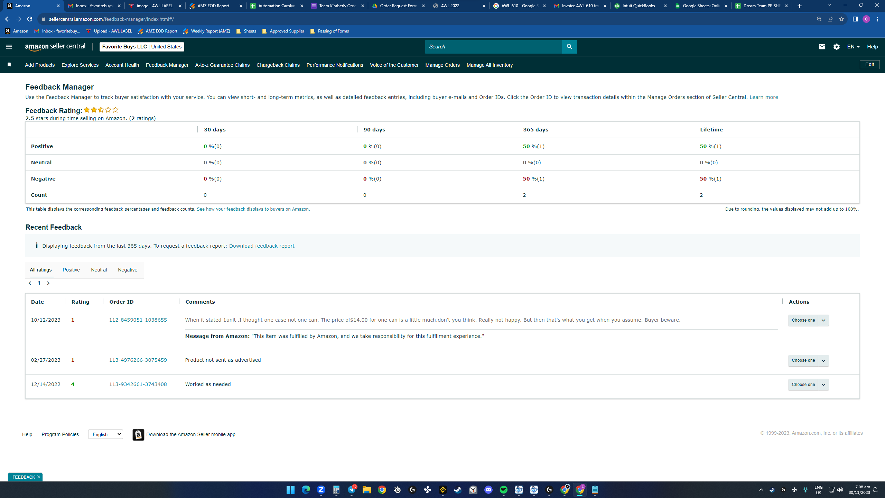Image resolution: width=885 pixels, height=498 pixels.
Task: Expand Chrome tab search chevron
Action: point(829,5)
